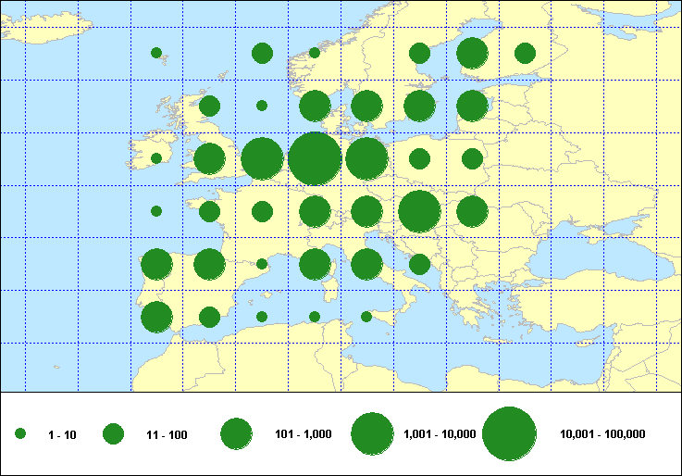Select the small dot over Sicily
Image resolution: width=682 pixels, height=476 pixels.
[x=366, y=317]
